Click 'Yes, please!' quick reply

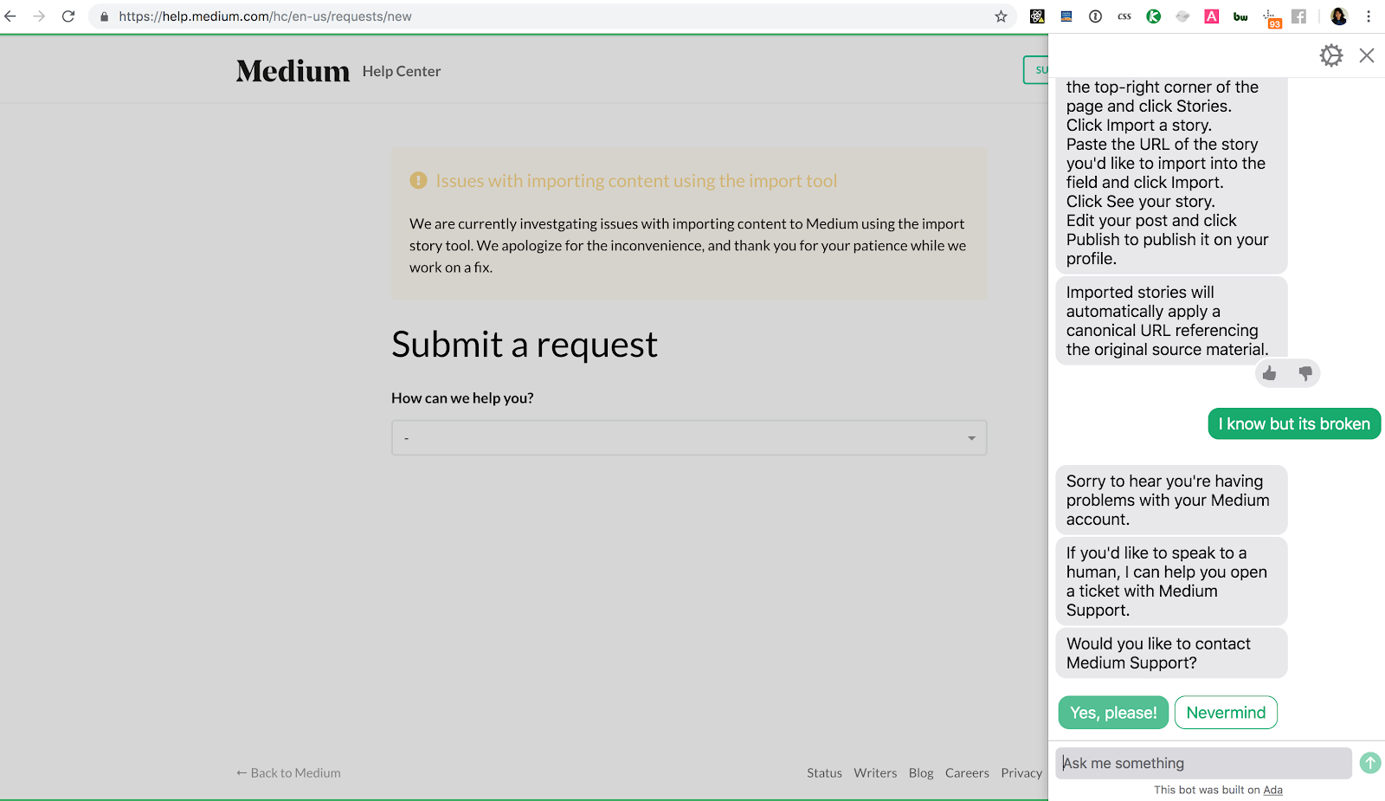1113,713
